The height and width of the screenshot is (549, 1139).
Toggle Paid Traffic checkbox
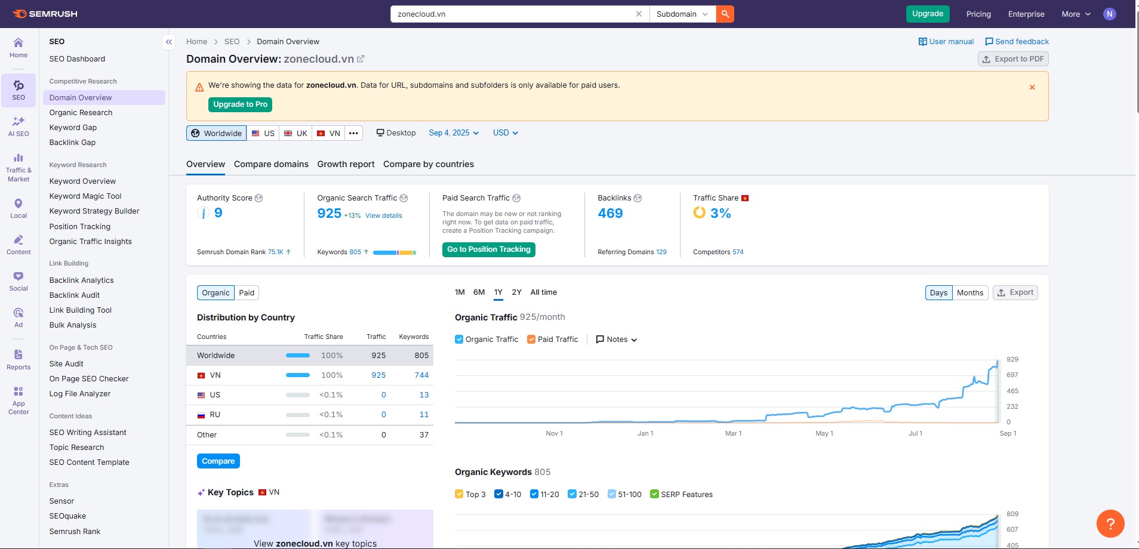531,339
